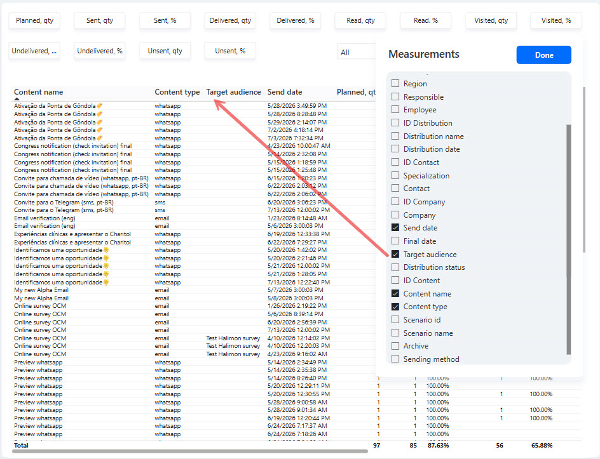Image resolution: width=600 pixels, height=459 pixels.
Task: Sort by the Content name column header
Action: (39, 92)
